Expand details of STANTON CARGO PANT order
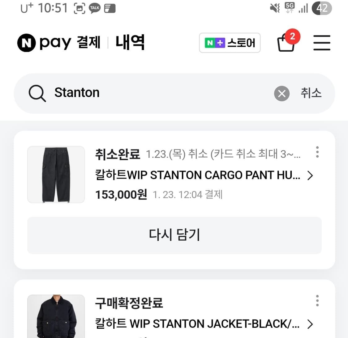348x338 pixels. (x=310, y=175)
